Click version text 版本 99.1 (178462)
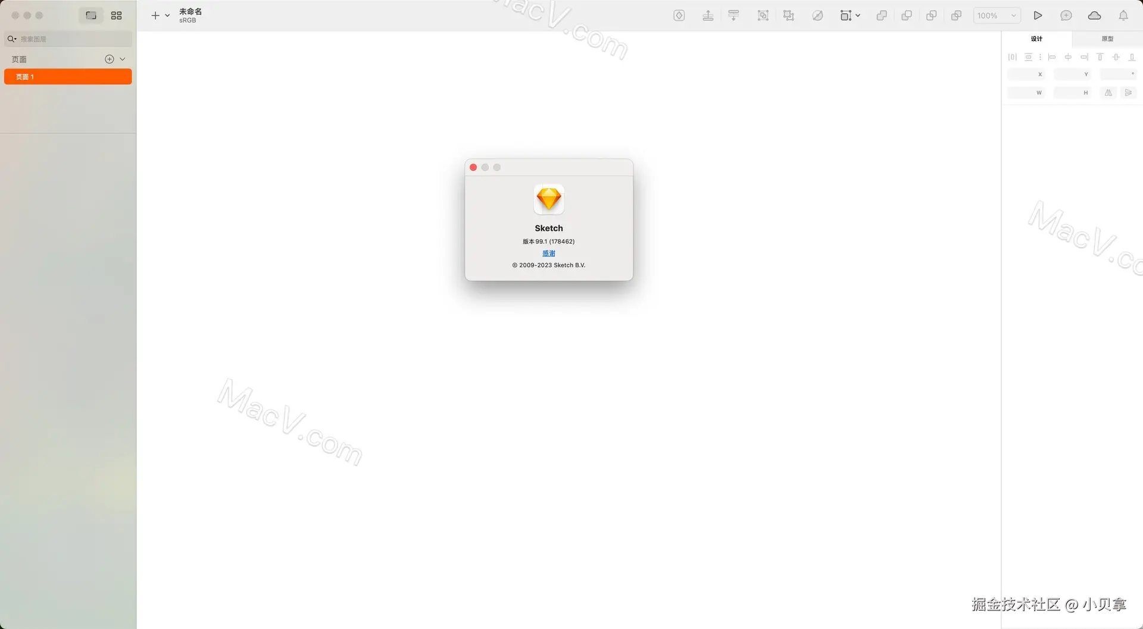 click(549, 242)
